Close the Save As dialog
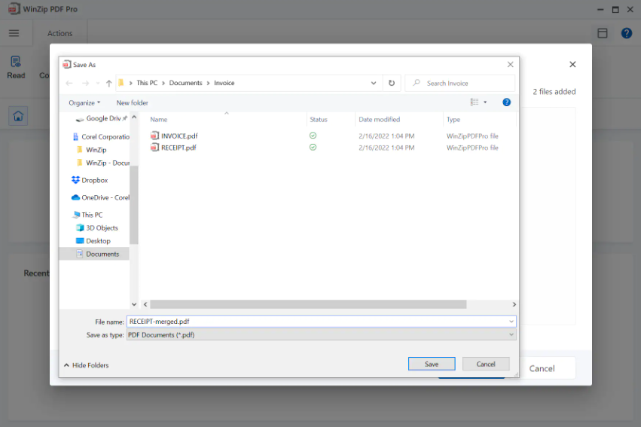This screenshot has width=641, height=427. tap(510, 65)
